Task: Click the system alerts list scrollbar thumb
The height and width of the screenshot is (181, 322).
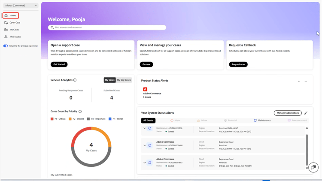Action: 307,150
